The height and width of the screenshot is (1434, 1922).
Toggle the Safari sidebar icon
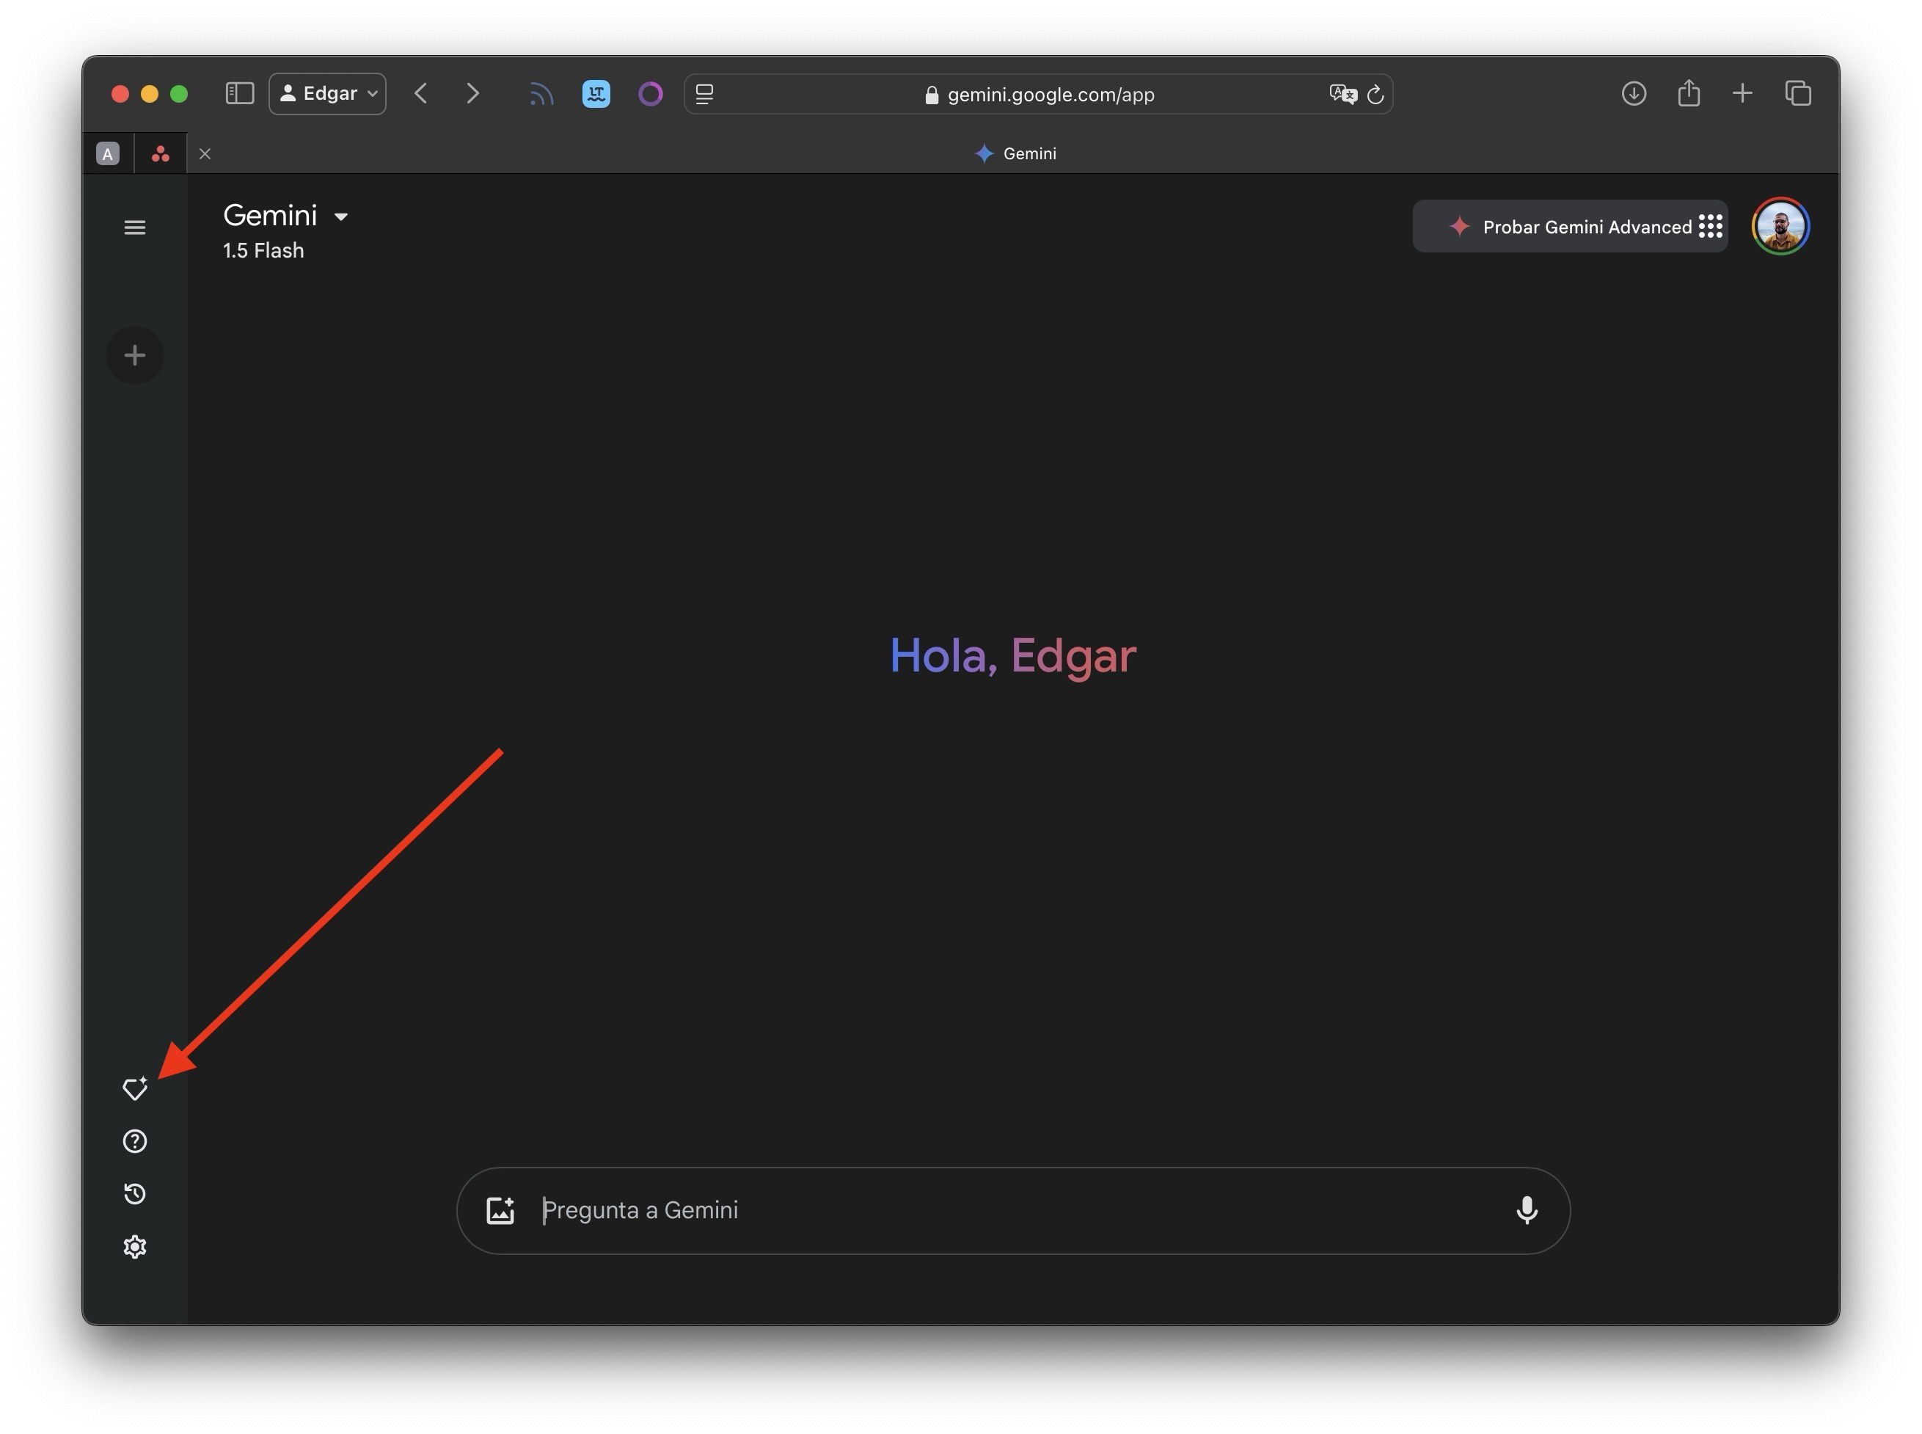tap(239, 94)
